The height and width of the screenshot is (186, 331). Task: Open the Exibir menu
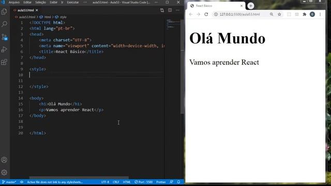point(53,2)
